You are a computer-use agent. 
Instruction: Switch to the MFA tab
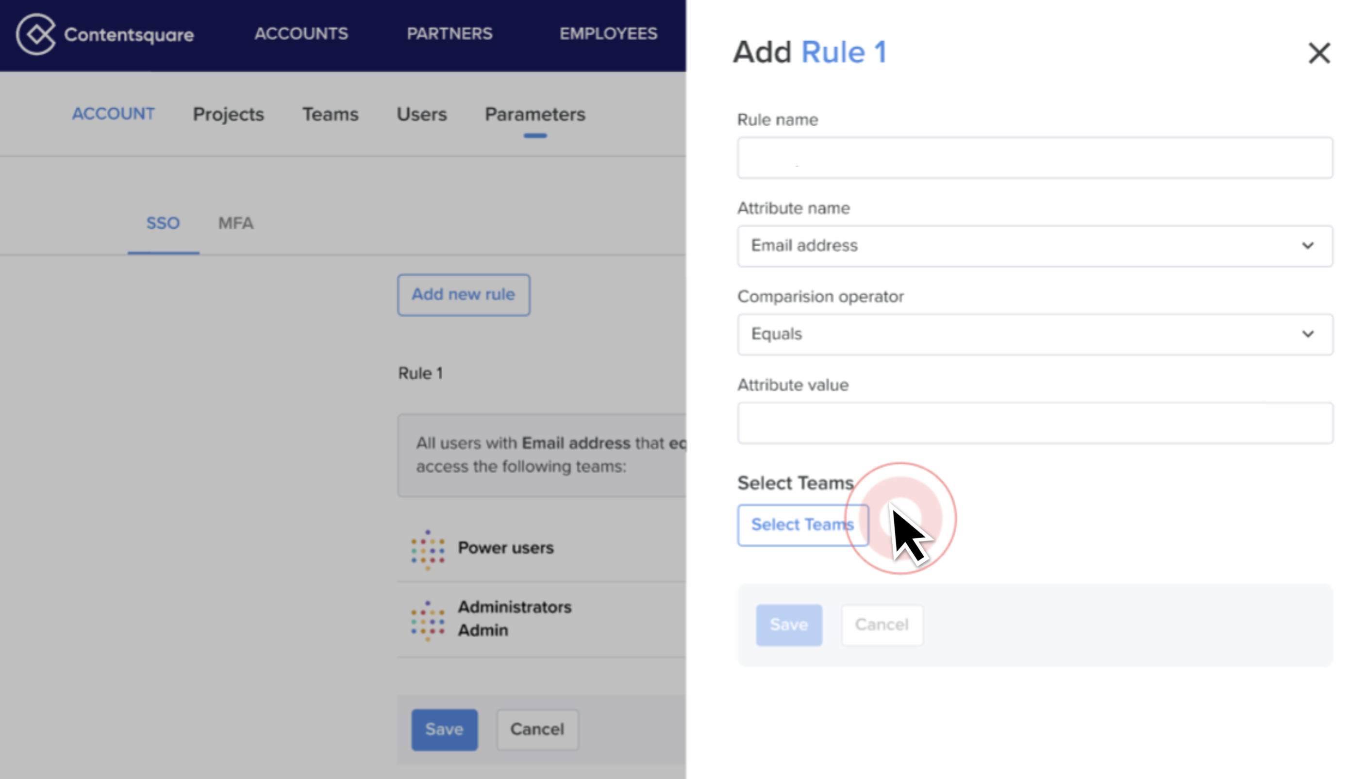coord(236,223)
